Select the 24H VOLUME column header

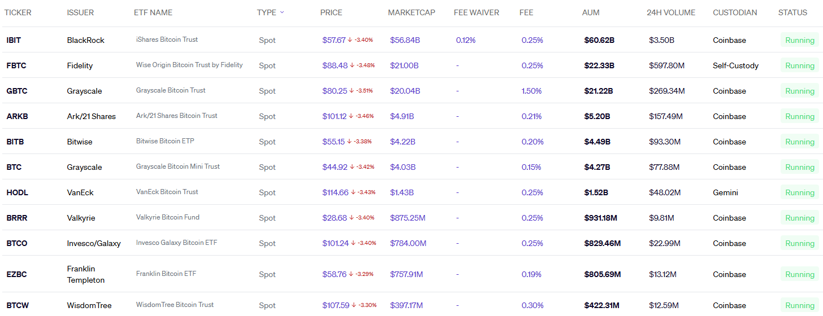point(671,12)
